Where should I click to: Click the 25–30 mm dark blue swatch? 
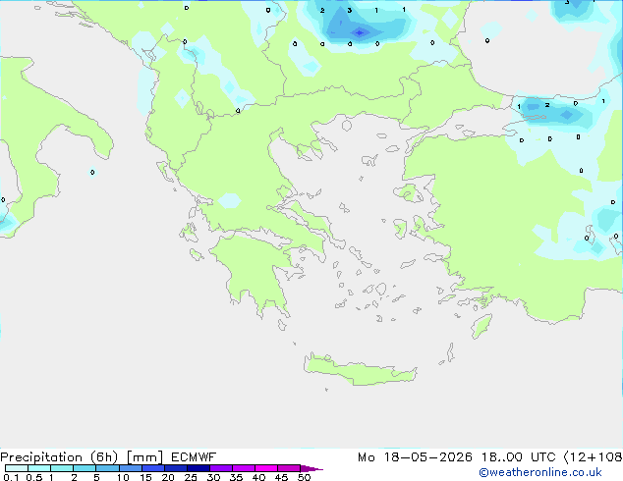[x=198, y=468]
